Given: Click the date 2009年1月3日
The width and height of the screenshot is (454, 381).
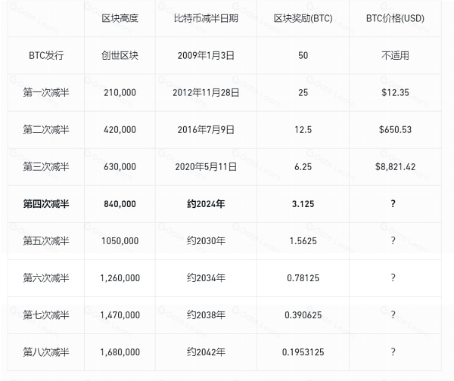Looking at the screenshot, I should [x=206, y=55].
